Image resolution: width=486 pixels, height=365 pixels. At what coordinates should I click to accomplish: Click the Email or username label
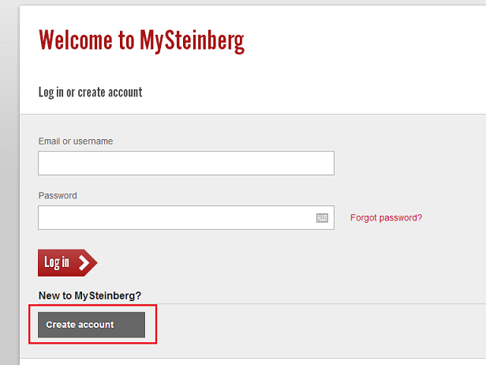[x=76, y=141]
